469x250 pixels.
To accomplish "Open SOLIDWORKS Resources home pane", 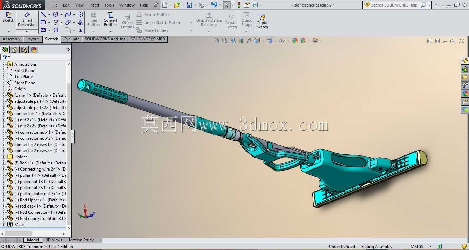I will [x=465, y=61].
